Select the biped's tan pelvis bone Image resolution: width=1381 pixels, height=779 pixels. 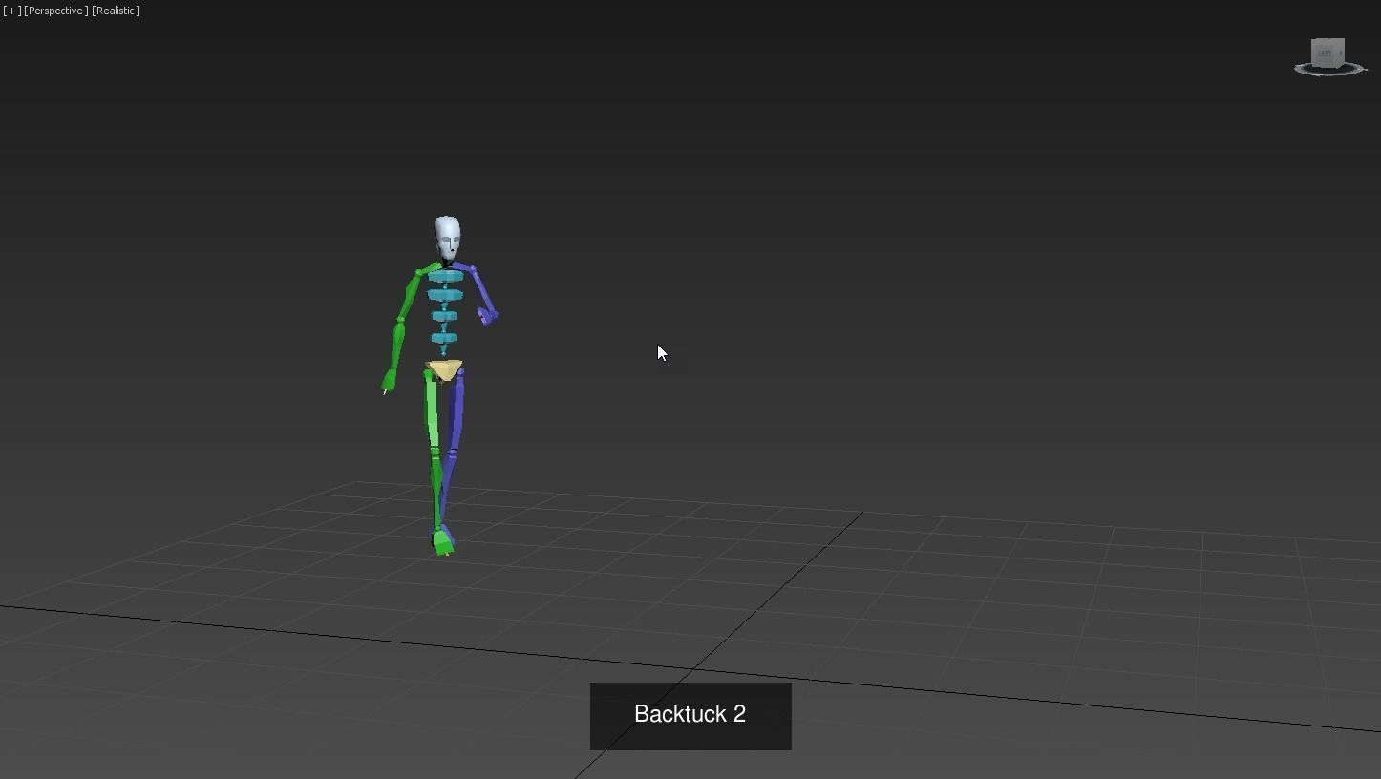point(444,370)
